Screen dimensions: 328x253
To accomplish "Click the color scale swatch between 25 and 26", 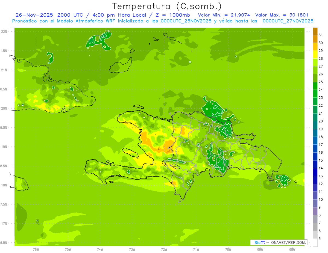I will (x=315, y=78).
